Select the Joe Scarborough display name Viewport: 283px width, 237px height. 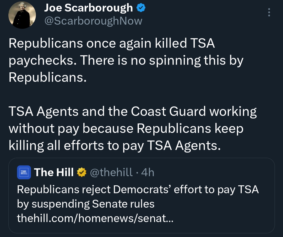89,8
